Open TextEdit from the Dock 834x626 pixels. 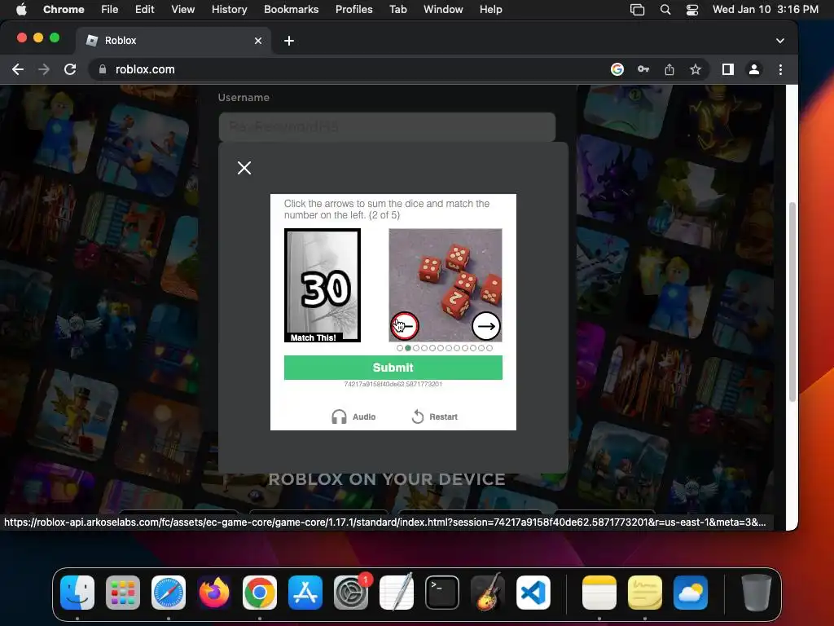[x=397, y=593]
